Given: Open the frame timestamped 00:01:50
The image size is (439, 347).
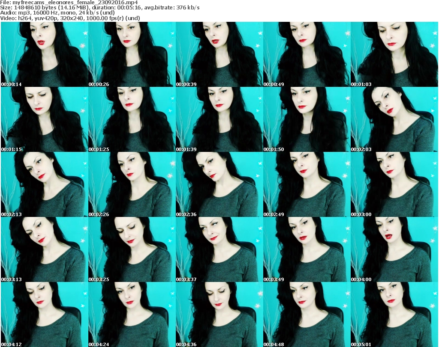Looking at the screenshot, I should pyautogui.click(x=307, y=119).
